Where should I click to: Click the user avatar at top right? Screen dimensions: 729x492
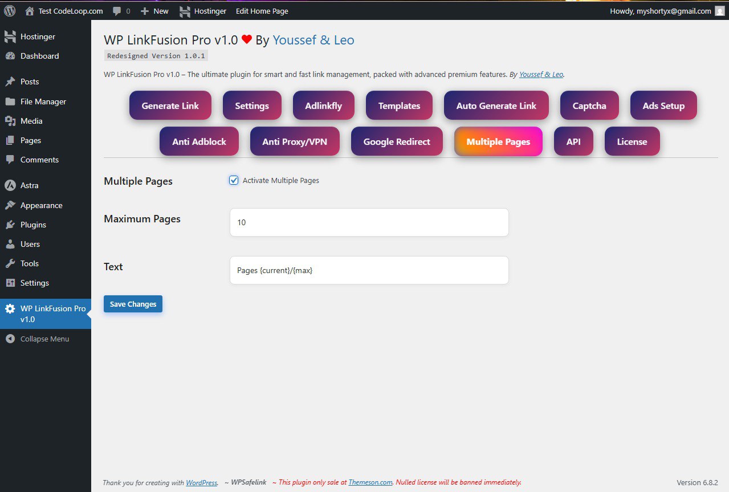720,11
